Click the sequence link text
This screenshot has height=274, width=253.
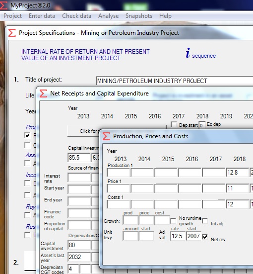204,56
